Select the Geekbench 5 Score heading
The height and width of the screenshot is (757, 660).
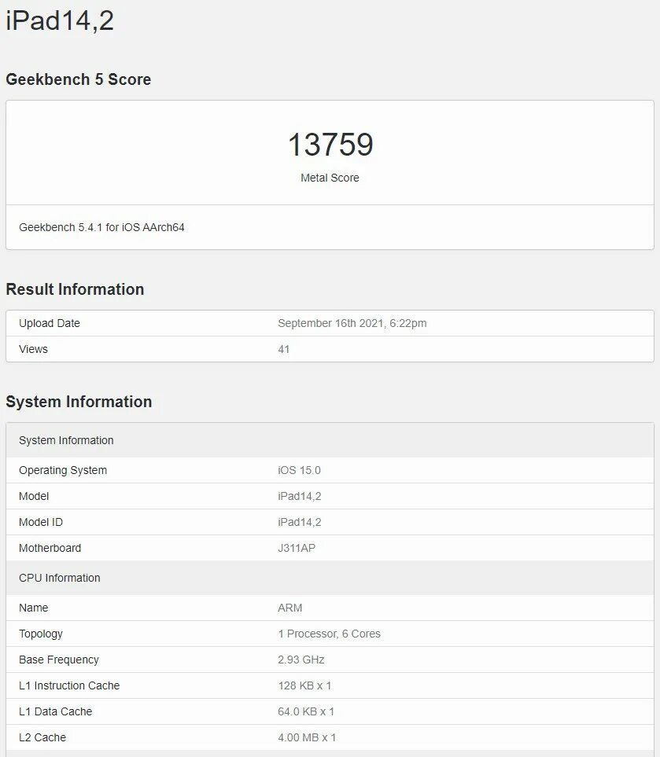click(79, 79)
